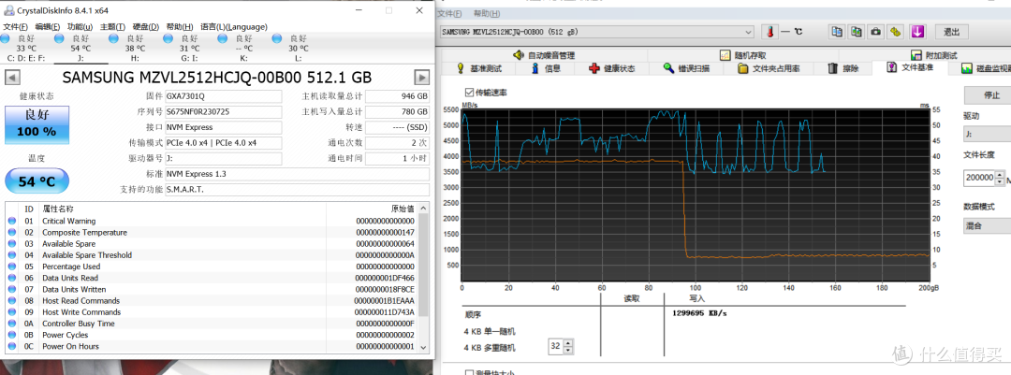Open the 驱动 J: drive dropdown

click(987, 136)
